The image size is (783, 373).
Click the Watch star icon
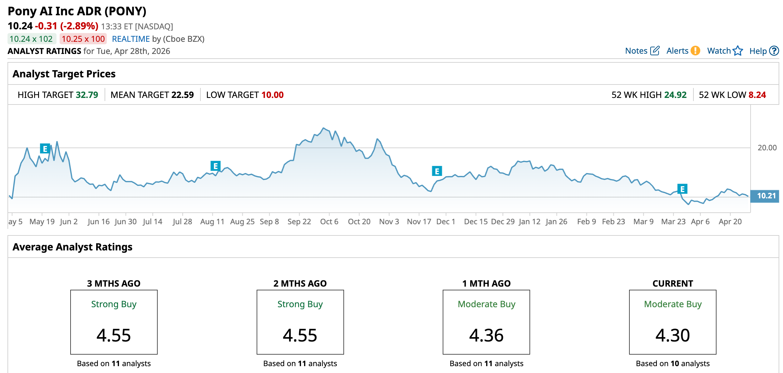(738, 51)
